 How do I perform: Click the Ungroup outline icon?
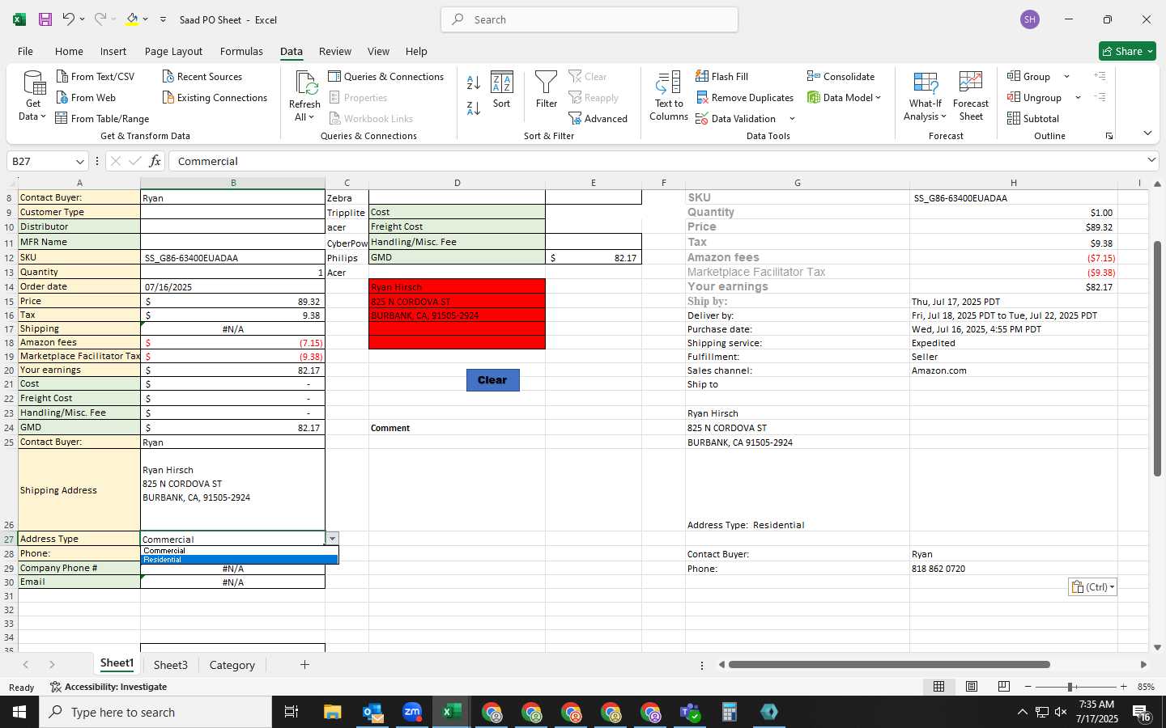(1014, 97)
